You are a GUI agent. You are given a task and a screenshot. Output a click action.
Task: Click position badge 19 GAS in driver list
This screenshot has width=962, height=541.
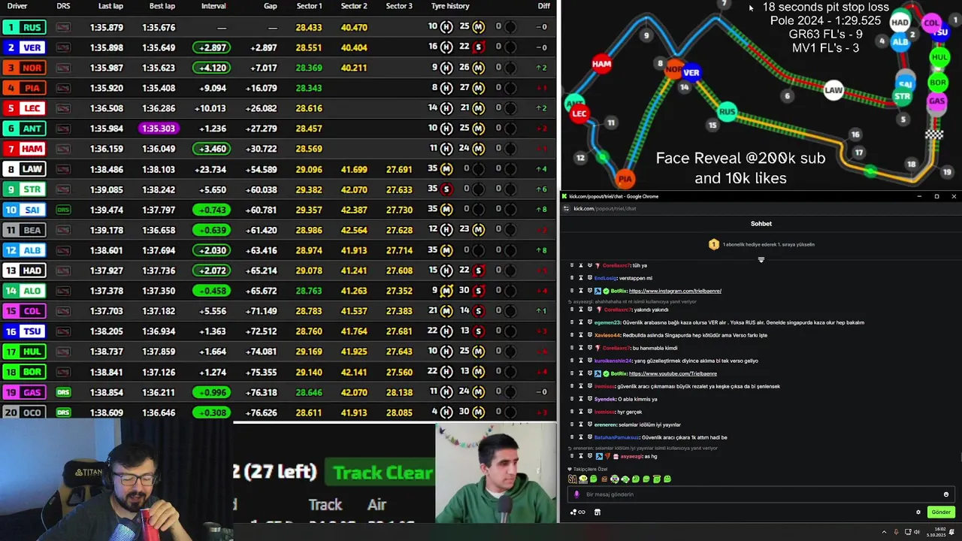(x=24, y=392)
